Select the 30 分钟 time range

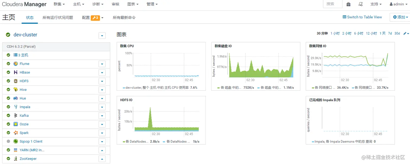coord(322,34)
